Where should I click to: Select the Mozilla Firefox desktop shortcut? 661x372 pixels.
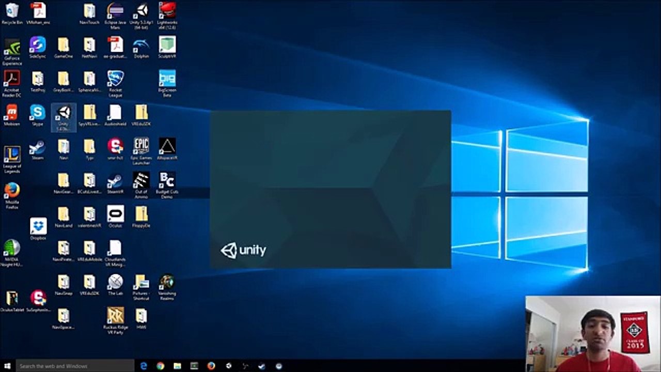point(12,196)
